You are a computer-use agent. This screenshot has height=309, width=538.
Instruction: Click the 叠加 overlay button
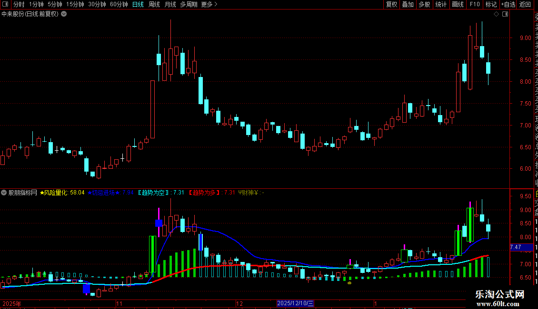[x=408, y=4]
